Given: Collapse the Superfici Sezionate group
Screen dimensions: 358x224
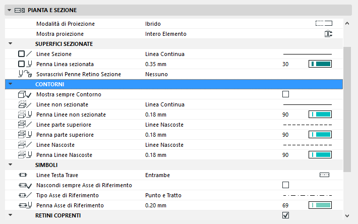Looking at the screenshot, I should [x=10, y=44].
